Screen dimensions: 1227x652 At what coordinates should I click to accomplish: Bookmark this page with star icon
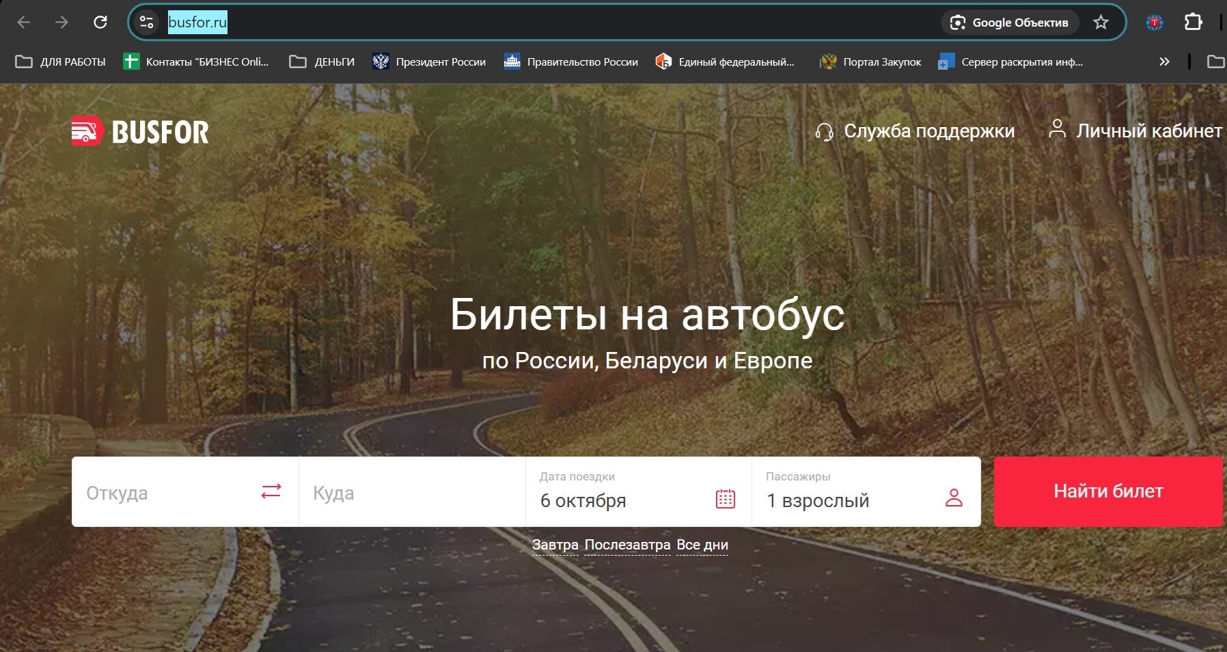pos(1101,23)
